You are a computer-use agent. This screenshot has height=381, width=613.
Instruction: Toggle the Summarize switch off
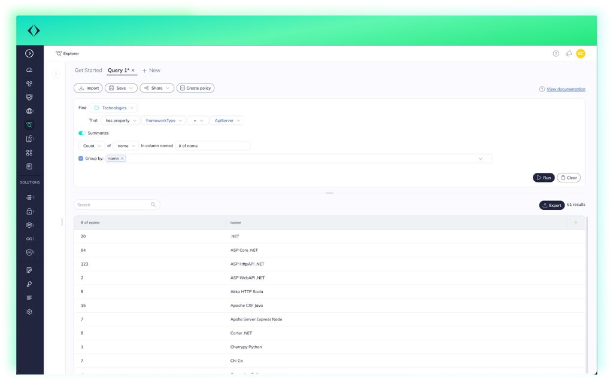82,133
